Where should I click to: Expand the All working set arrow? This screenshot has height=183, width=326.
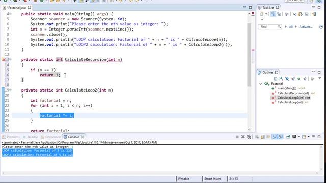286,27
